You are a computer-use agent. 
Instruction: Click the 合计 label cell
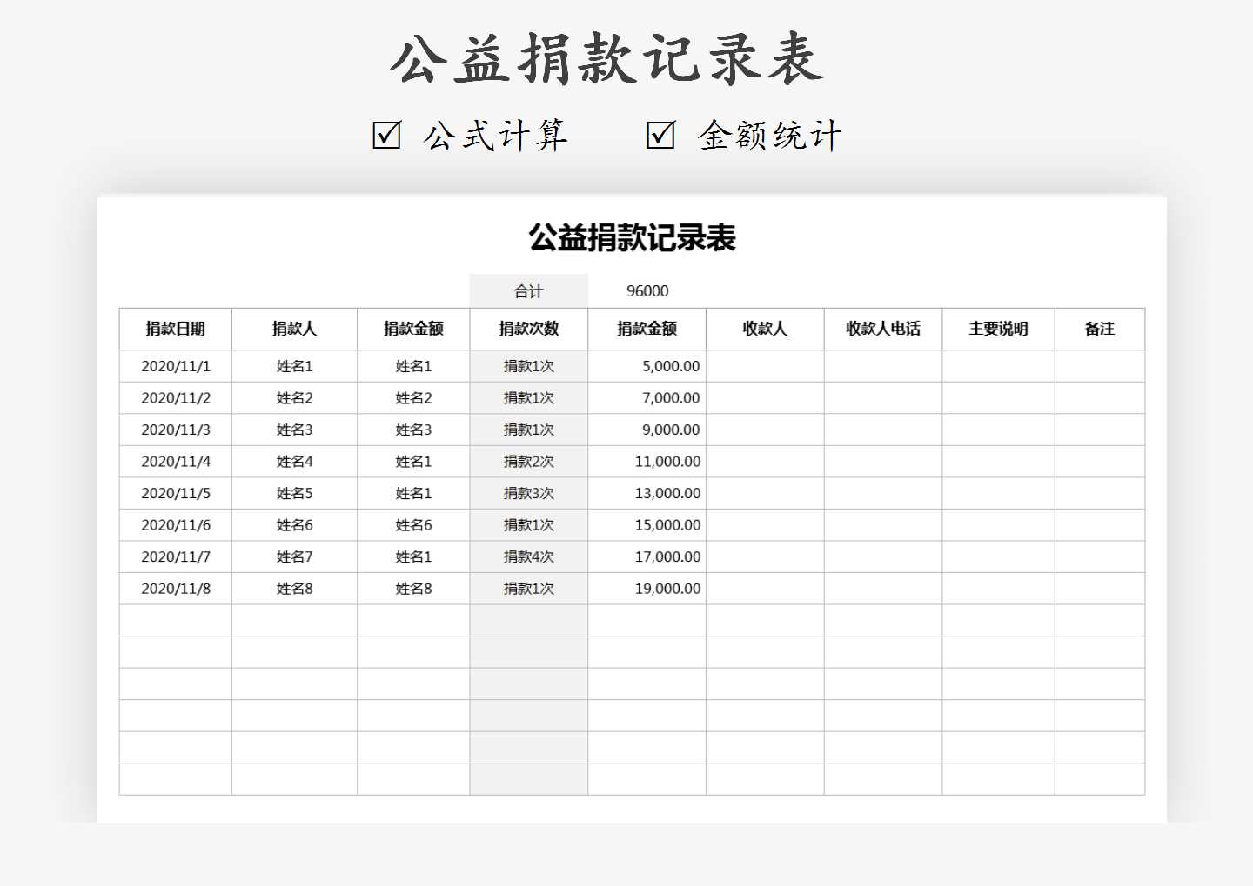point(527,291)
